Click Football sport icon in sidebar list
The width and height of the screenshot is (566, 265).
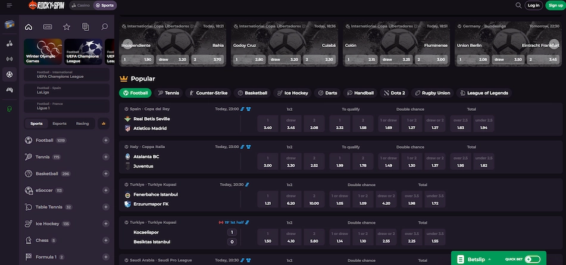[29, 141]
